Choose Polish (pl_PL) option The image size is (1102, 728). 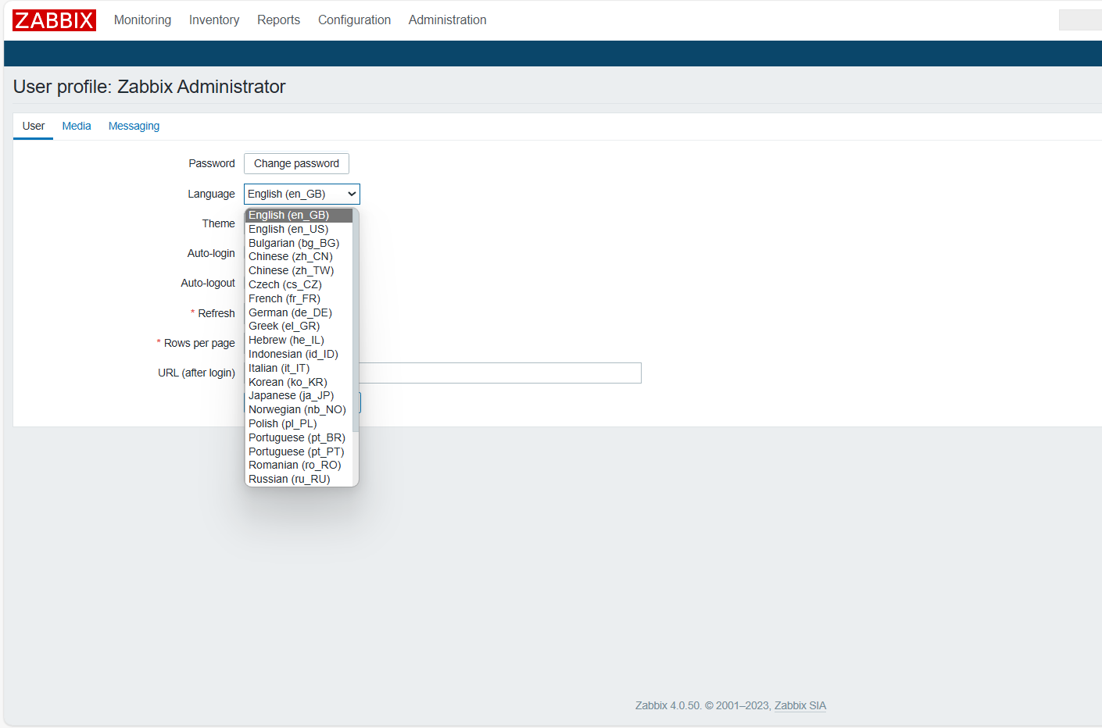pos(299,423)
